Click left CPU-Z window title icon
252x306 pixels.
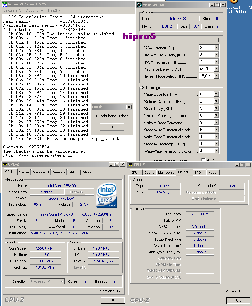[x=5, y=164]
